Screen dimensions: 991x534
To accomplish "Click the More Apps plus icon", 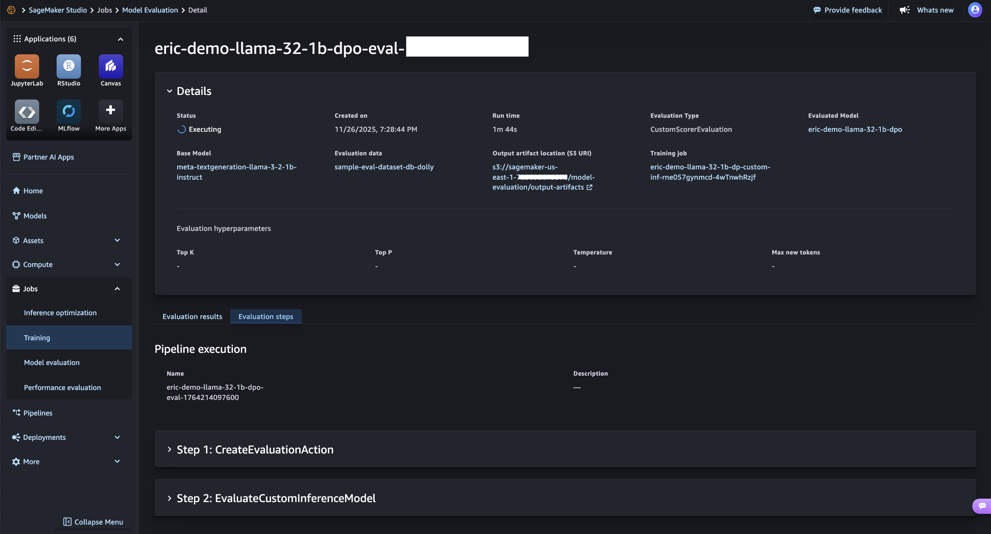I will (x=111, y=112).
